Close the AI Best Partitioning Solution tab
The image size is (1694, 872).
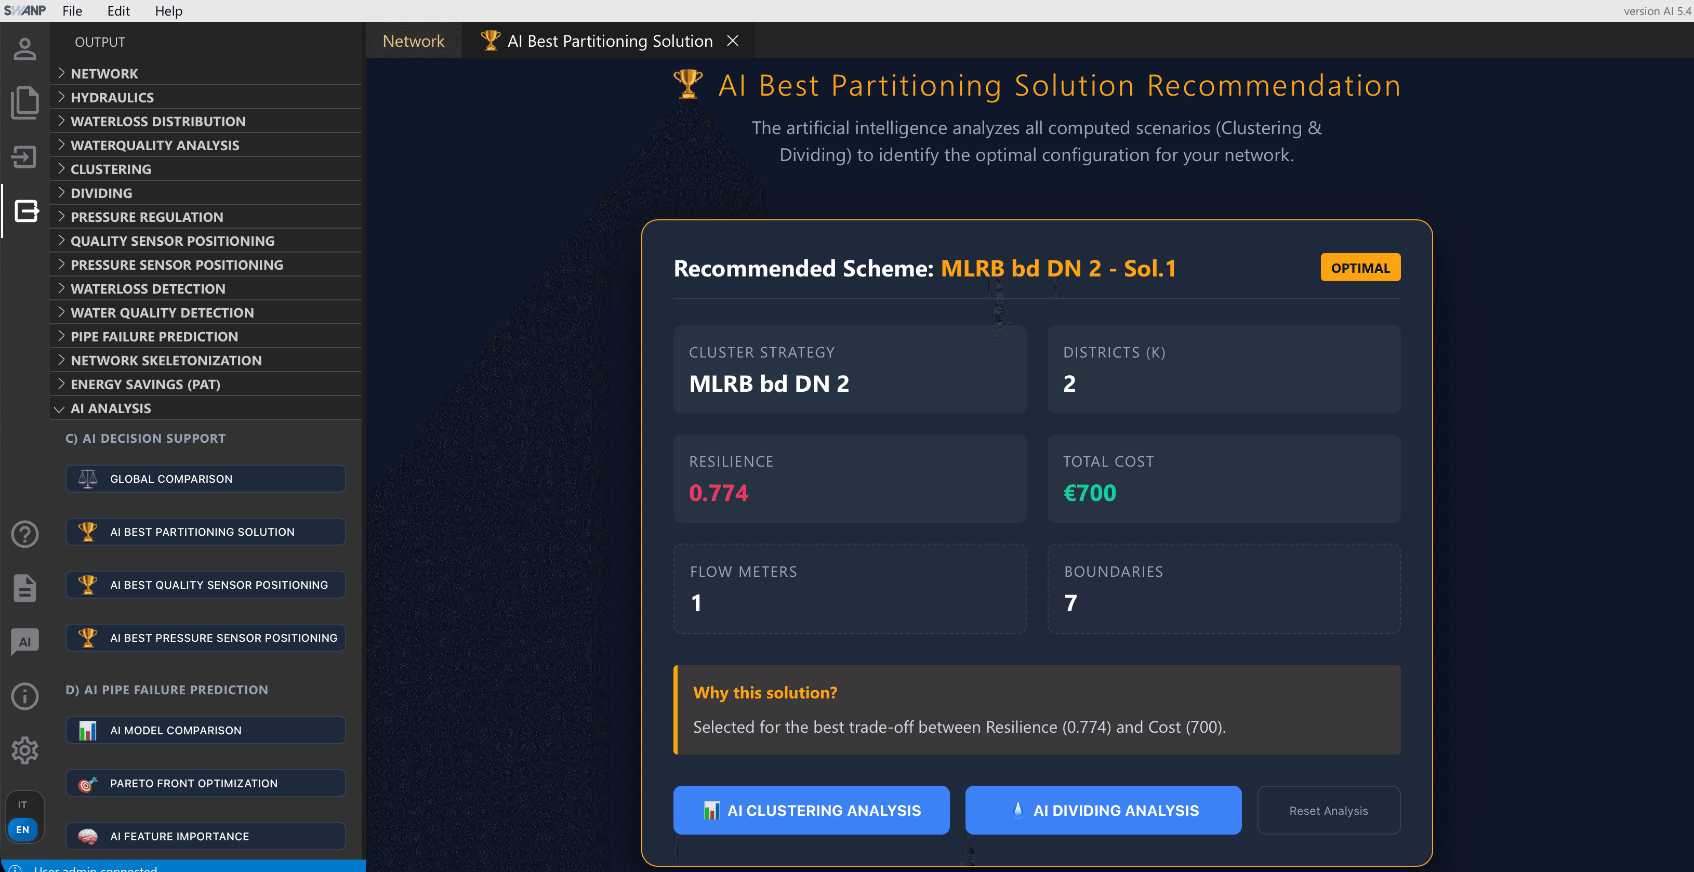[733, 41]
